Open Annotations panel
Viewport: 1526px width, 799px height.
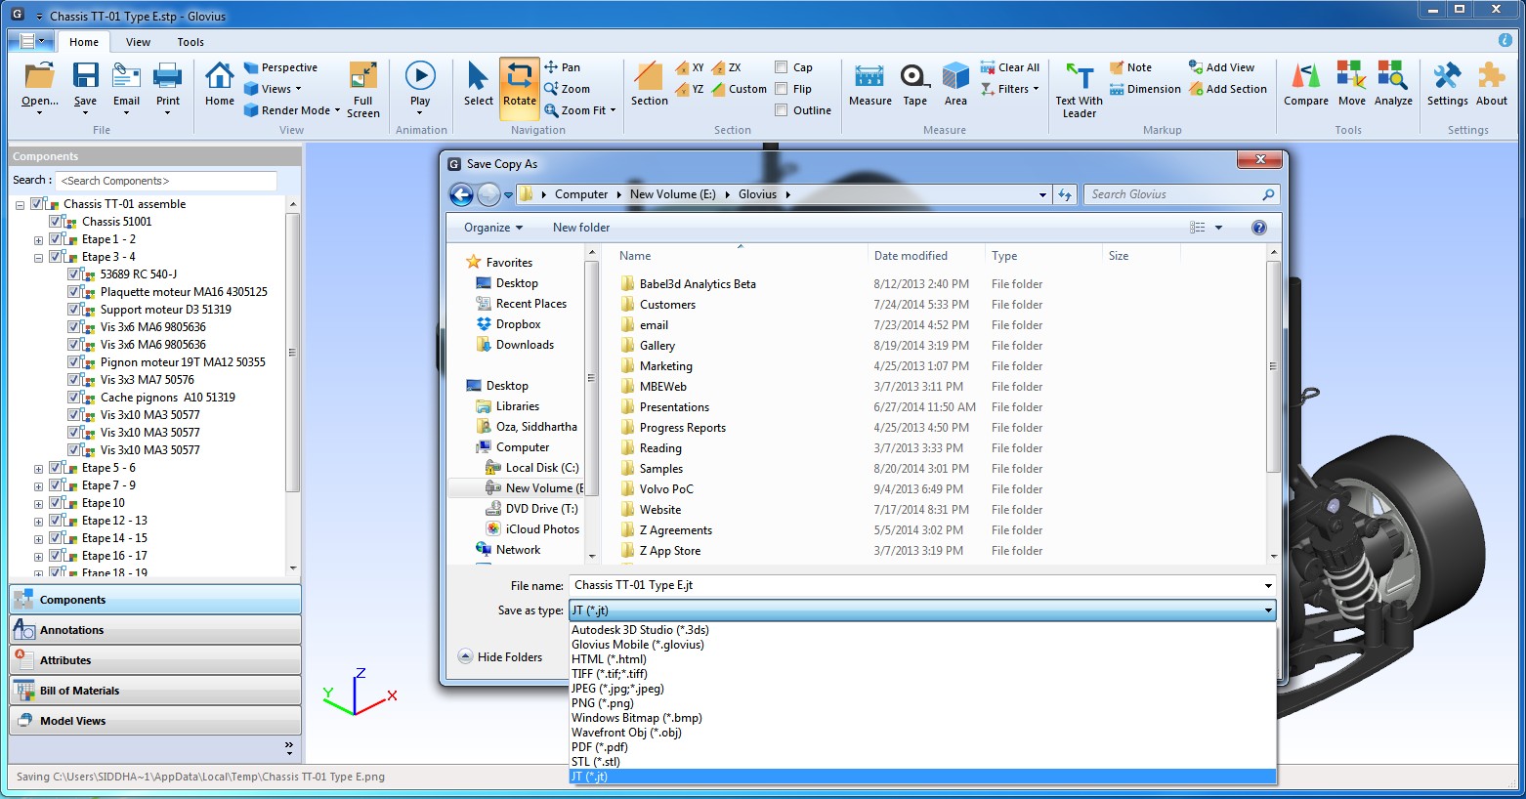(155, 630)
